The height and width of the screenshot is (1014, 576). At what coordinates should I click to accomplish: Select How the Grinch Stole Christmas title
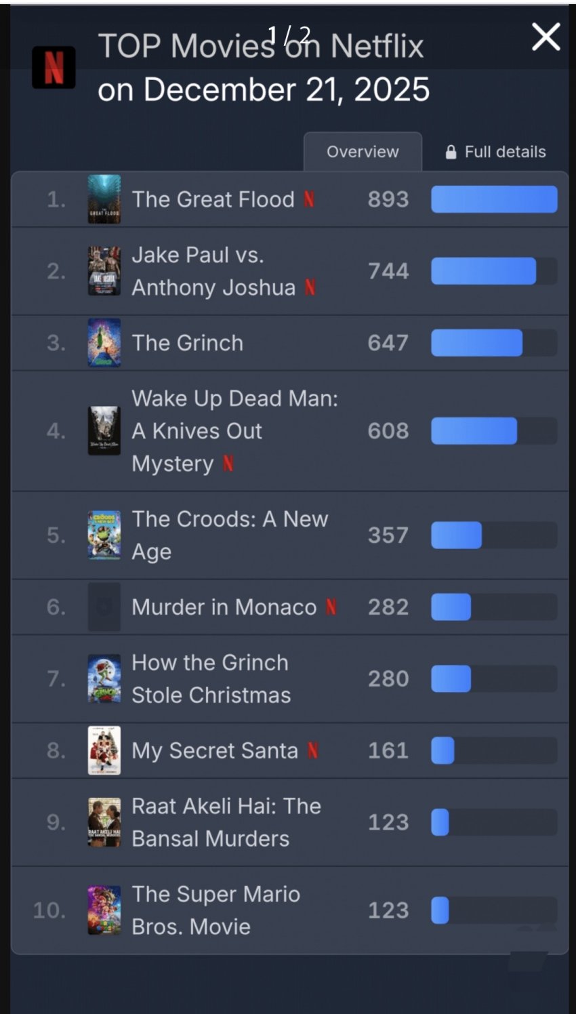(x=211, y=678)
